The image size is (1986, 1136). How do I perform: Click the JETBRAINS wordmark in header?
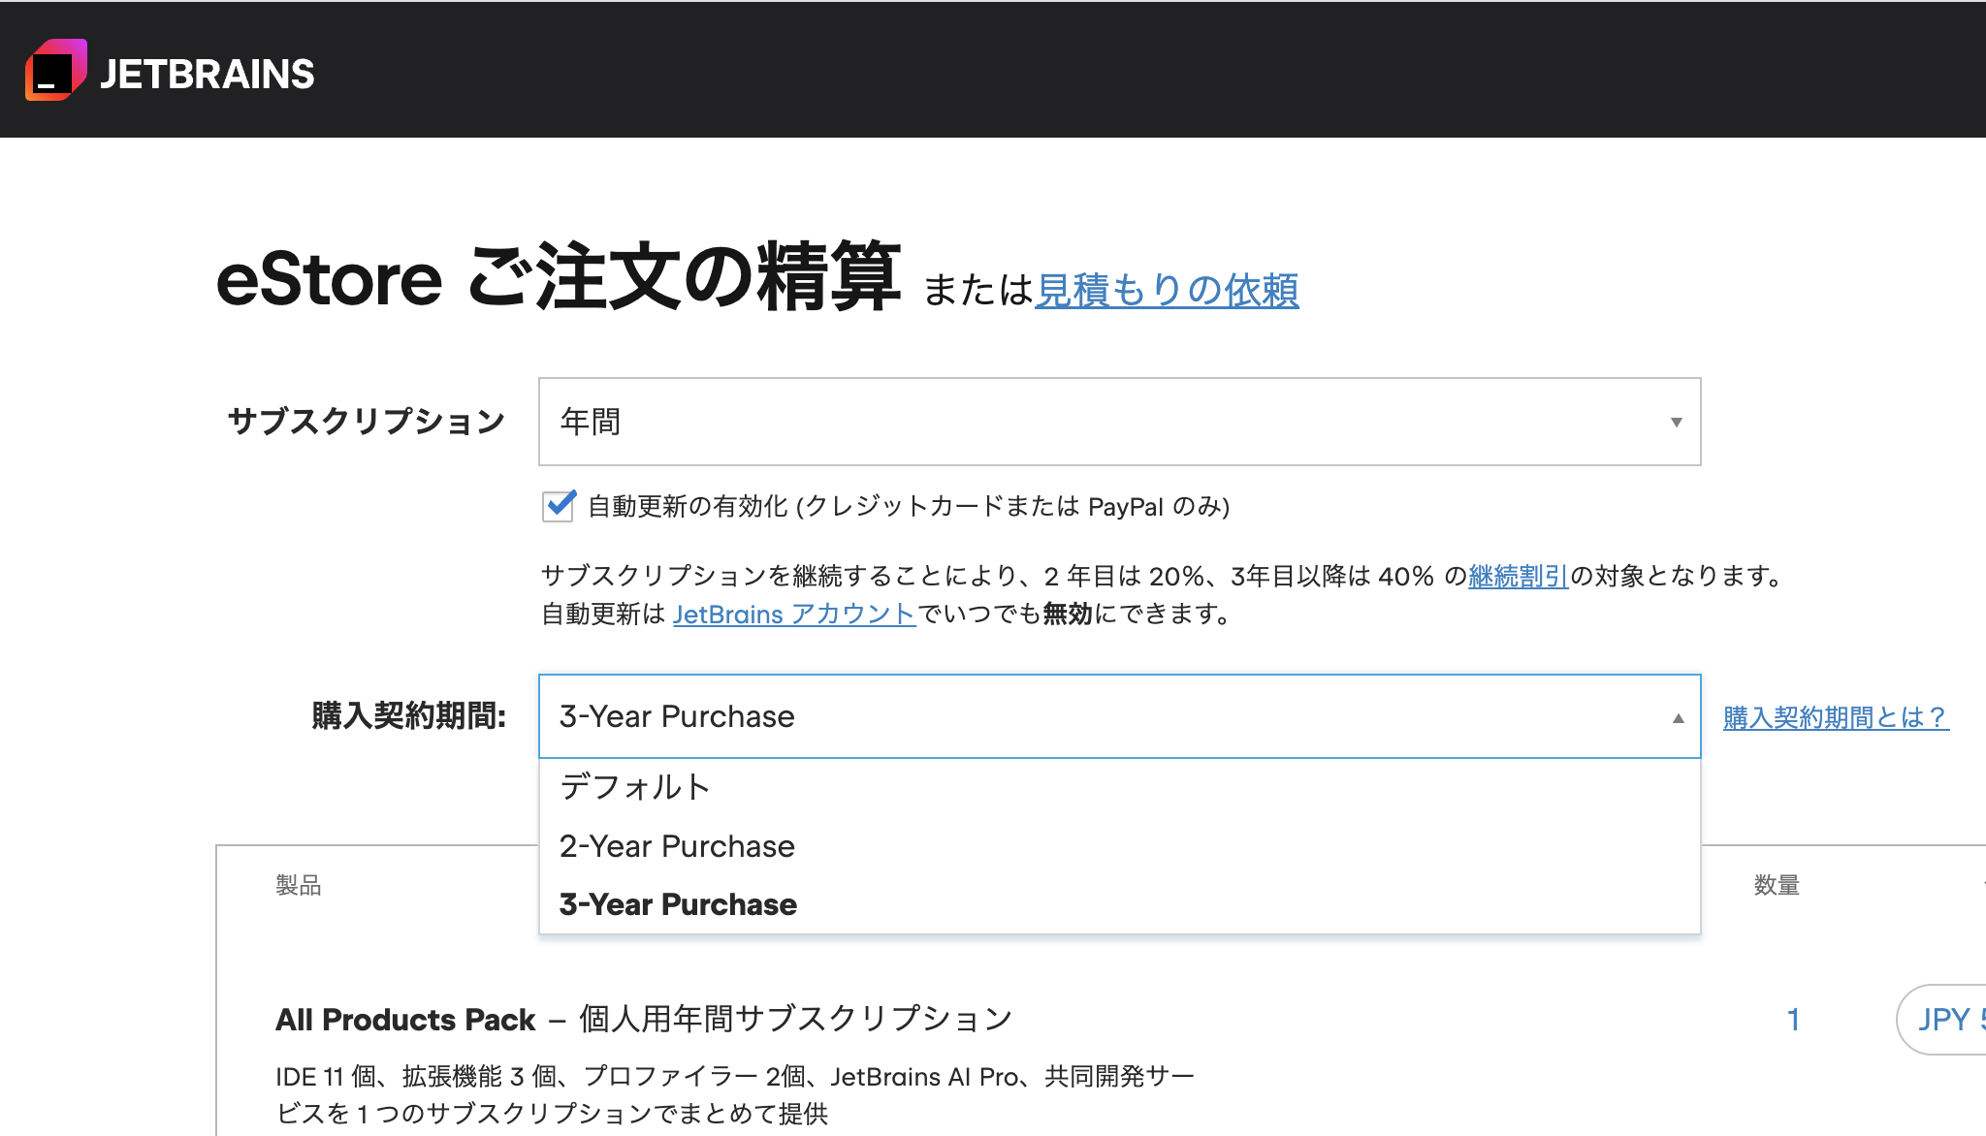coord(208,75)
